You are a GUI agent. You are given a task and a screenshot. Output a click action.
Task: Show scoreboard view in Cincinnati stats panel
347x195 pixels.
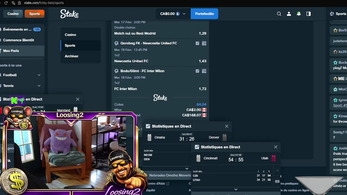pyautogui.click(x=277, y=181)
